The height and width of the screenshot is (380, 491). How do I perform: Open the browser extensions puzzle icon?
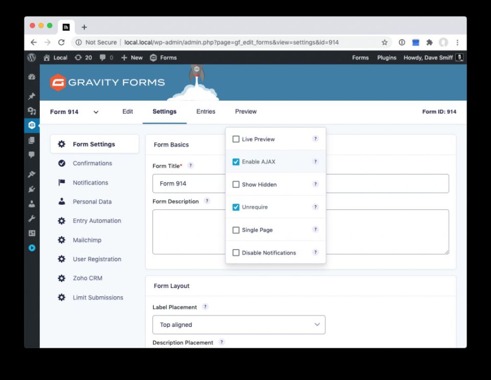point(429,42)
